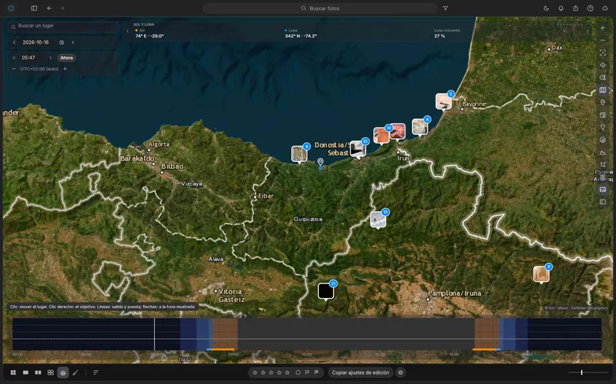The image size is (616, 384).
Task: Switch to grid view icon in the bottom bar
Action: point(13,372)
